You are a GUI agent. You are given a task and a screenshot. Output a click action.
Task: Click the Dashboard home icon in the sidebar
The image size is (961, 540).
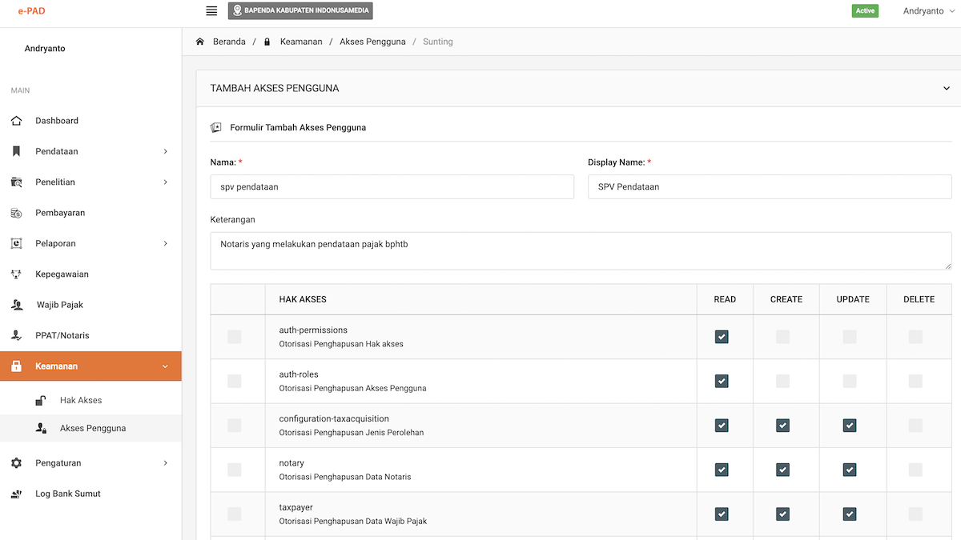click(17, 121)
